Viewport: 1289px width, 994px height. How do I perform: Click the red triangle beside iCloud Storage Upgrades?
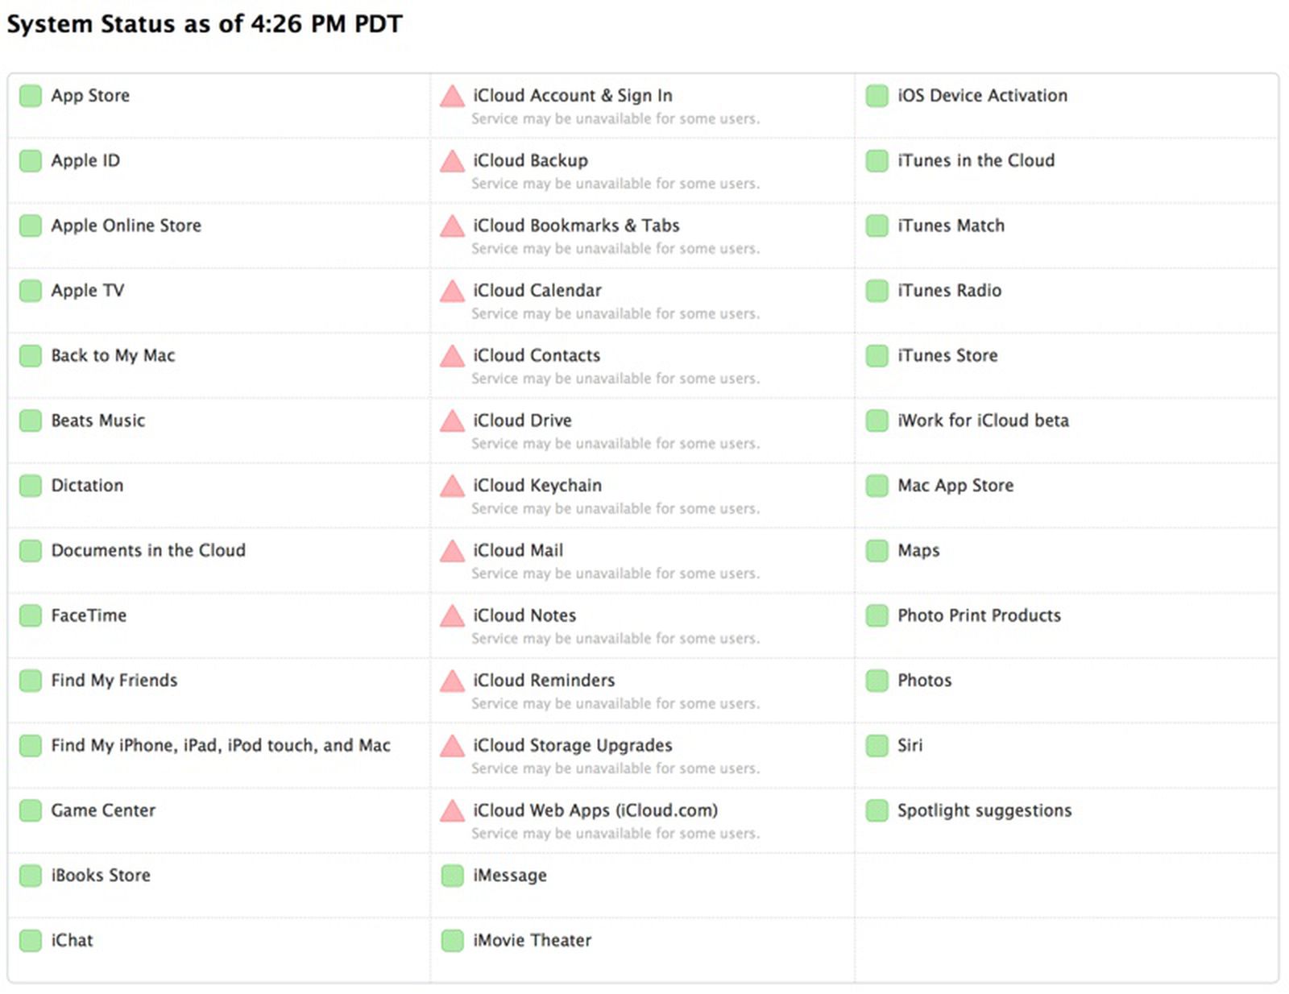(452, 747)
